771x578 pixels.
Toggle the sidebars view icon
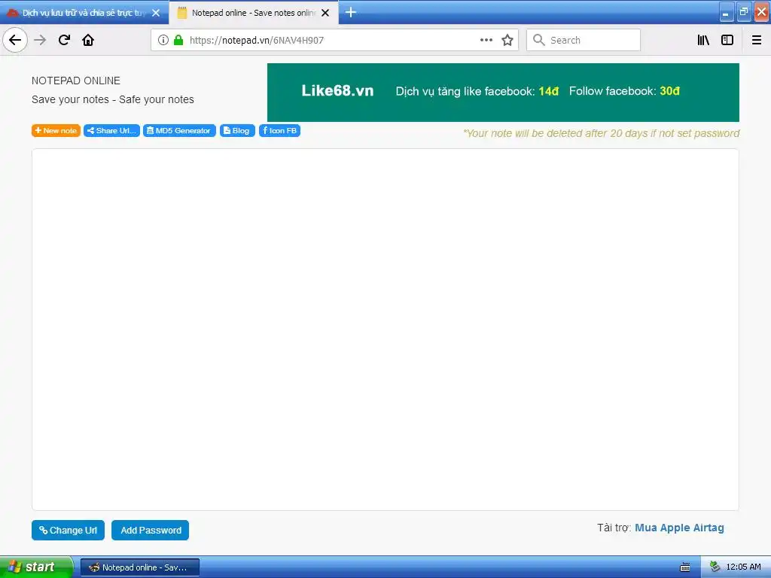pyautogui.click(x=727, y=40)
